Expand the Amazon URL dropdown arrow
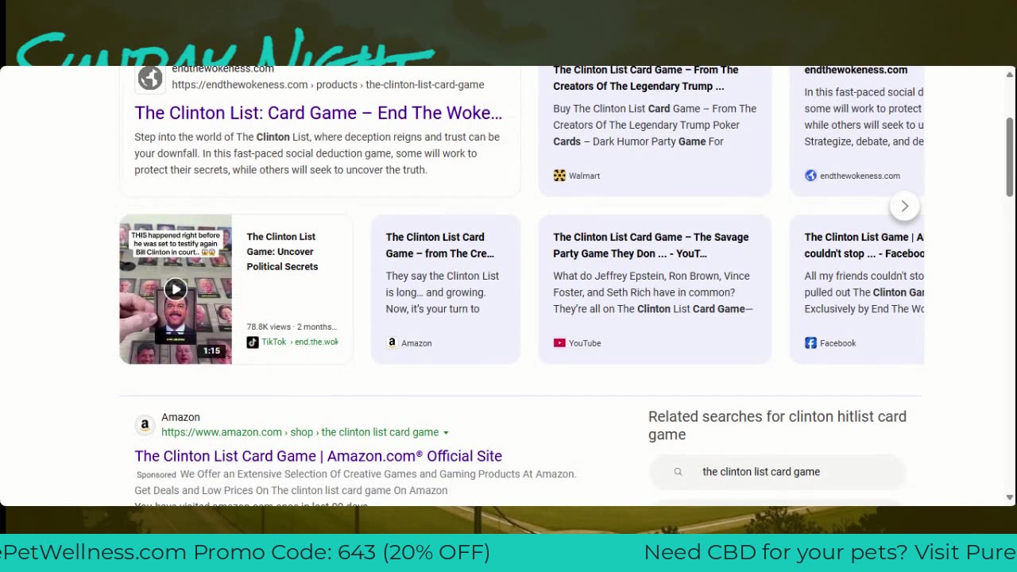 pyautogui.click(x=446, y=433)
